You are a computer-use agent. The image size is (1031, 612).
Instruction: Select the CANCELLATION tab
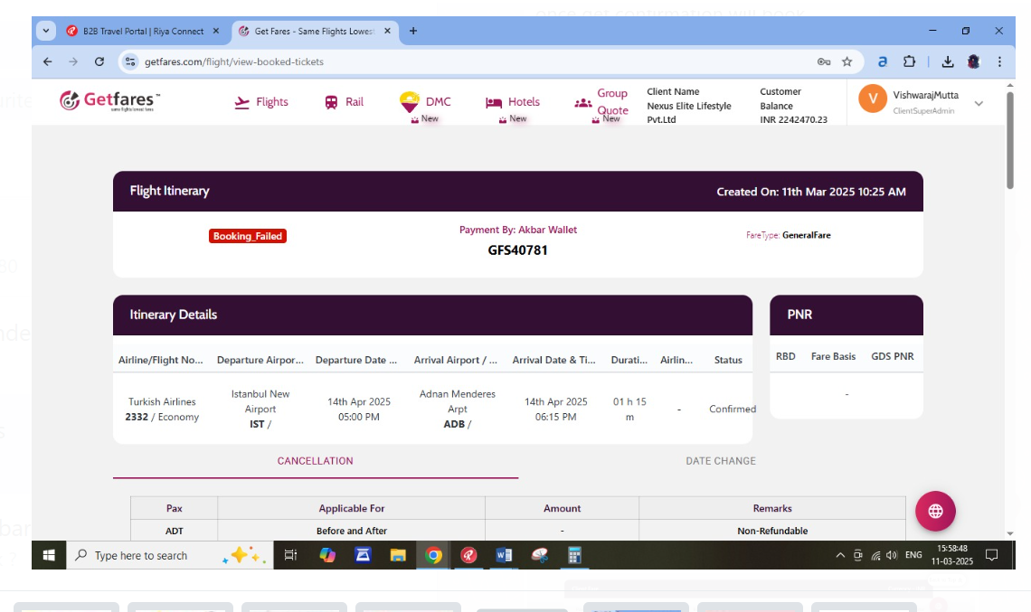[x=315, y=461]
